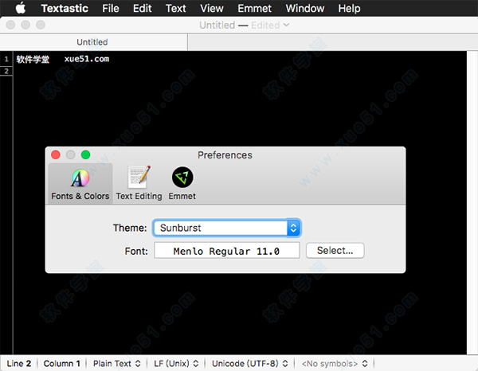
Task: Change the LF (Unix) line ending popup
Action: point(176,364)
